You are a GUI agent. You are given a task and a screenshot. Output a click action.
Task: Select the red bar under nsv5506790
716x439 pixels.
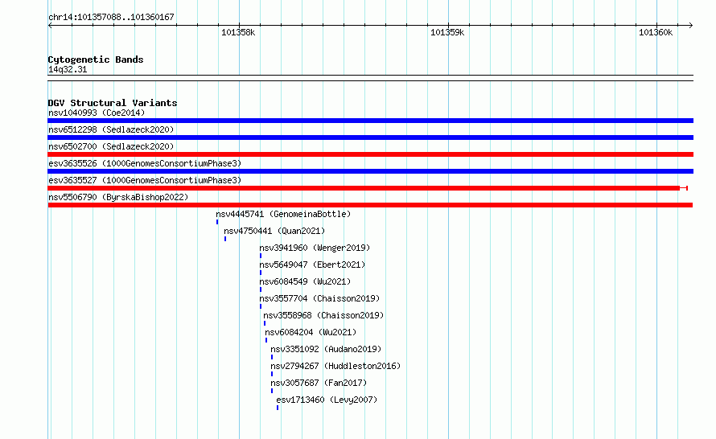pyautogui.click(x=370, y=205)
